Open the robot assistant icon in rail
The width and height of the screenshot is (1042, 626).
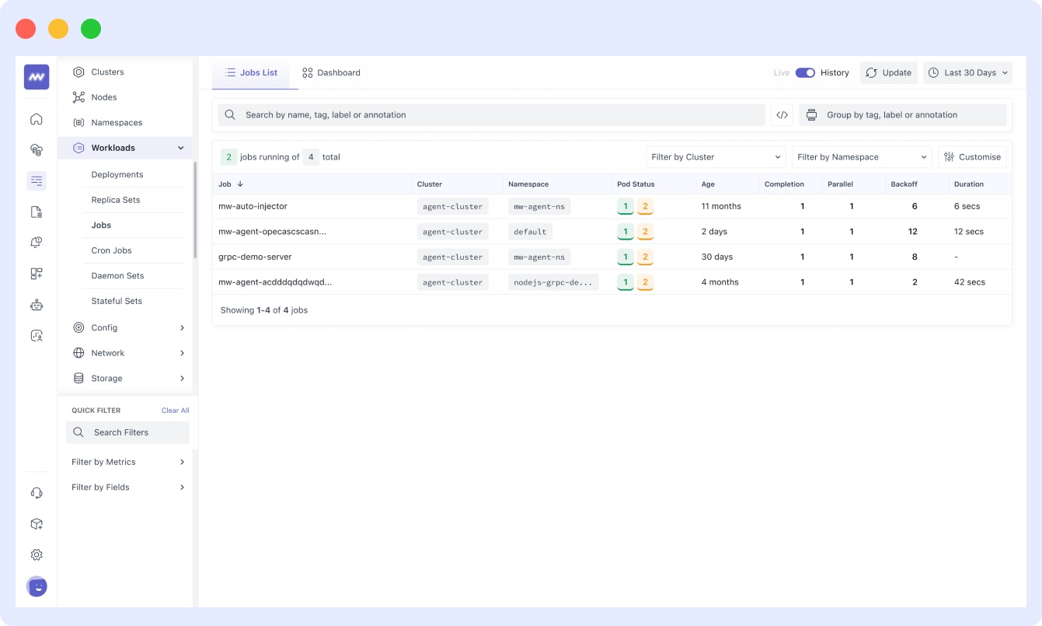37,305
